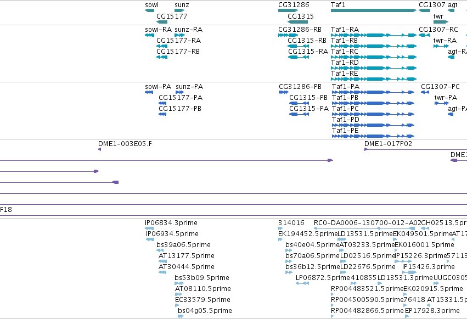
Task: Click the CG15177-RB transcript
Action: coord(162,57)
